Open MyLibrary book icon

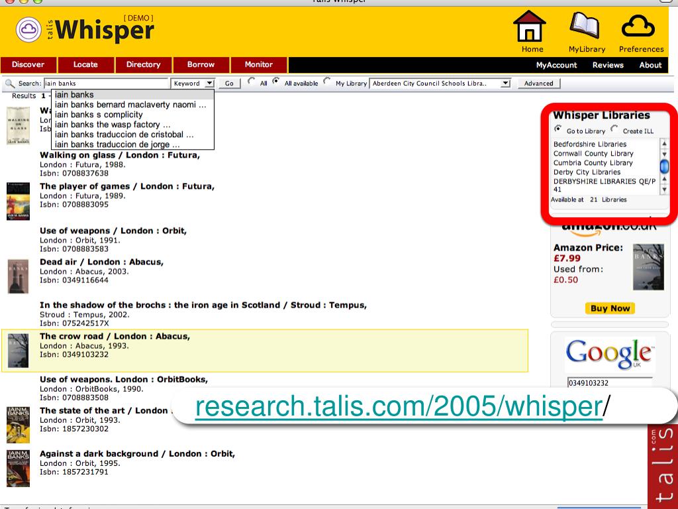[585, 25]
